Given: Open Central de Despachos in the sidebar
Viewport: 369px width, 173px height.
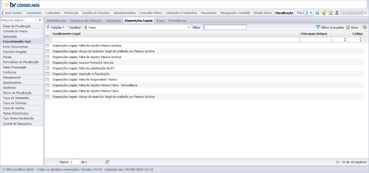Looking at the screenshot, I should (x=22, y=124).
